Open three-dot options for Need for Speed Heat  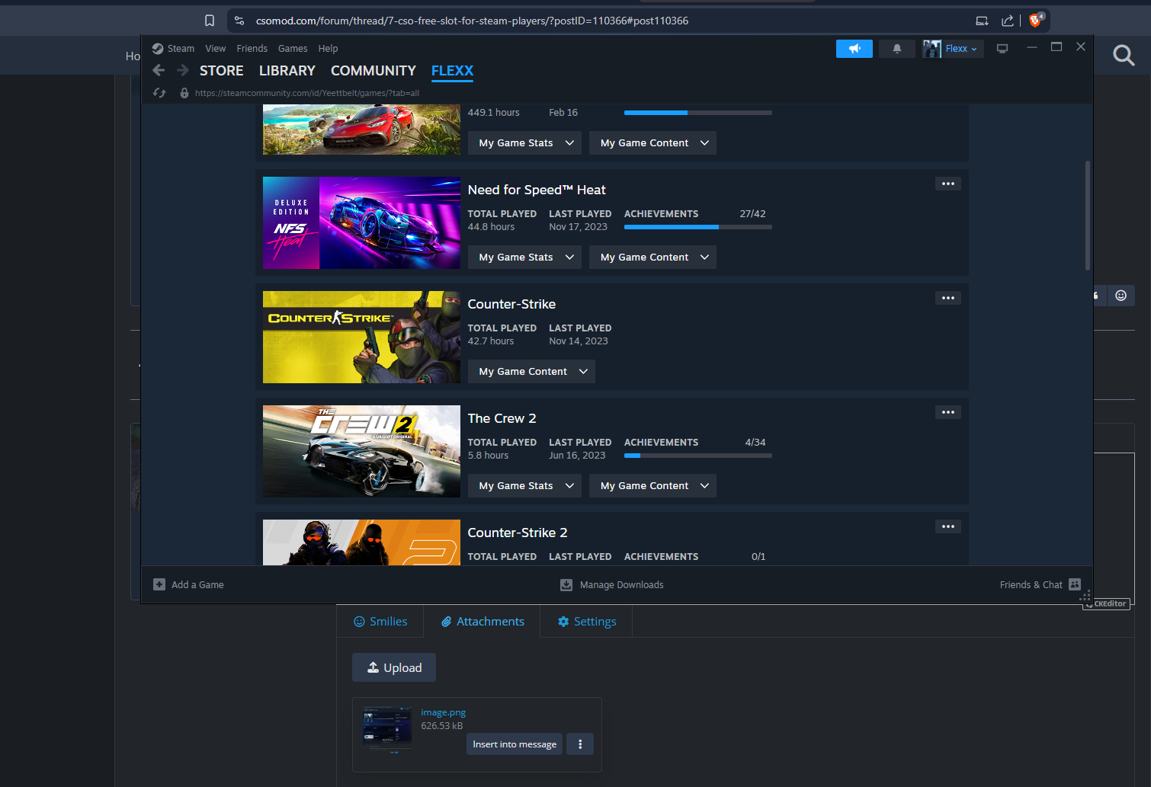pyautogui.click(x=947, y=184)
